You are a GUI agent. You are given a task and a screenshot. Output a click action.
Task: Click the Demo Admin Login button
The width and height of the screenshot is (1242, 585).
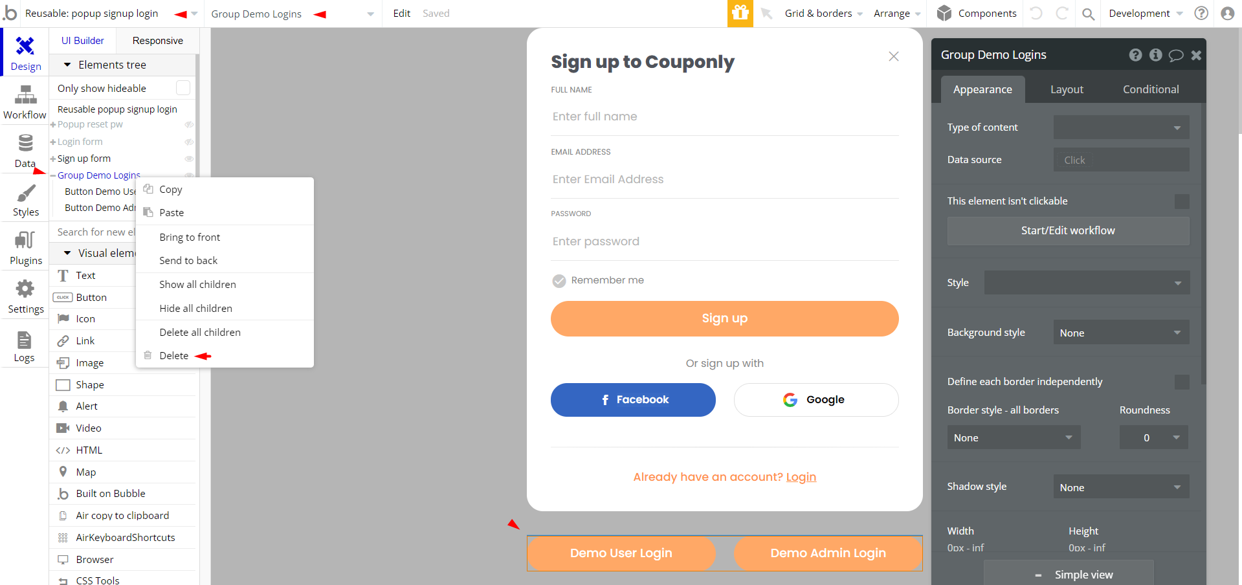tap(828, 553)
